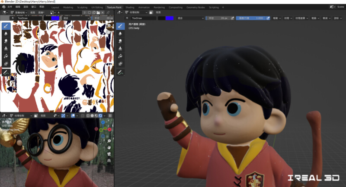Viewport: 346px width, 187px height.
Task: Open the paint mode dropdown in main viewport
Action: coord(136,12)
